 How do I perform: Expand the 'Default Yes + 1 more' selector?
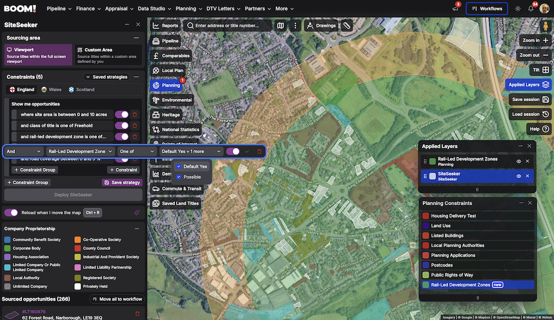pos(191,152)
